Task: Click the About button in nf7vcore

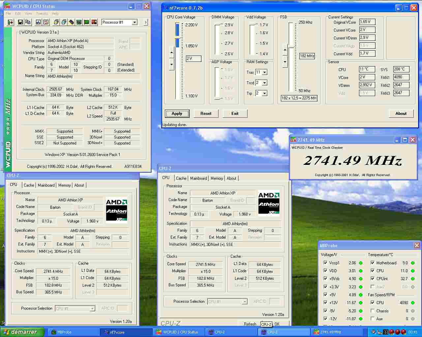Action: coord(401,114)
